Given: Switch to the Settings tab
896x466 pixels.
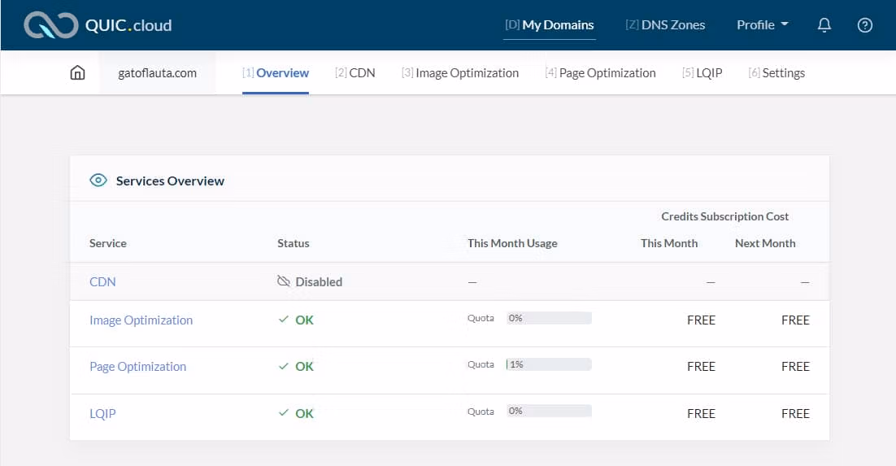Looking at the screenshot, I should pyautogui.click(x=776, y=73).
